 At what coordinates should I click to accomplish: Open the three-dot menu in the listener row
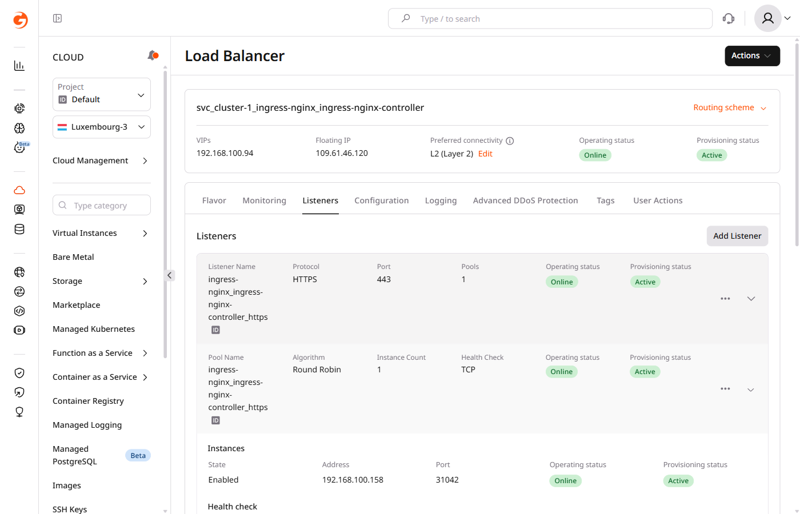tap(725, 299)
